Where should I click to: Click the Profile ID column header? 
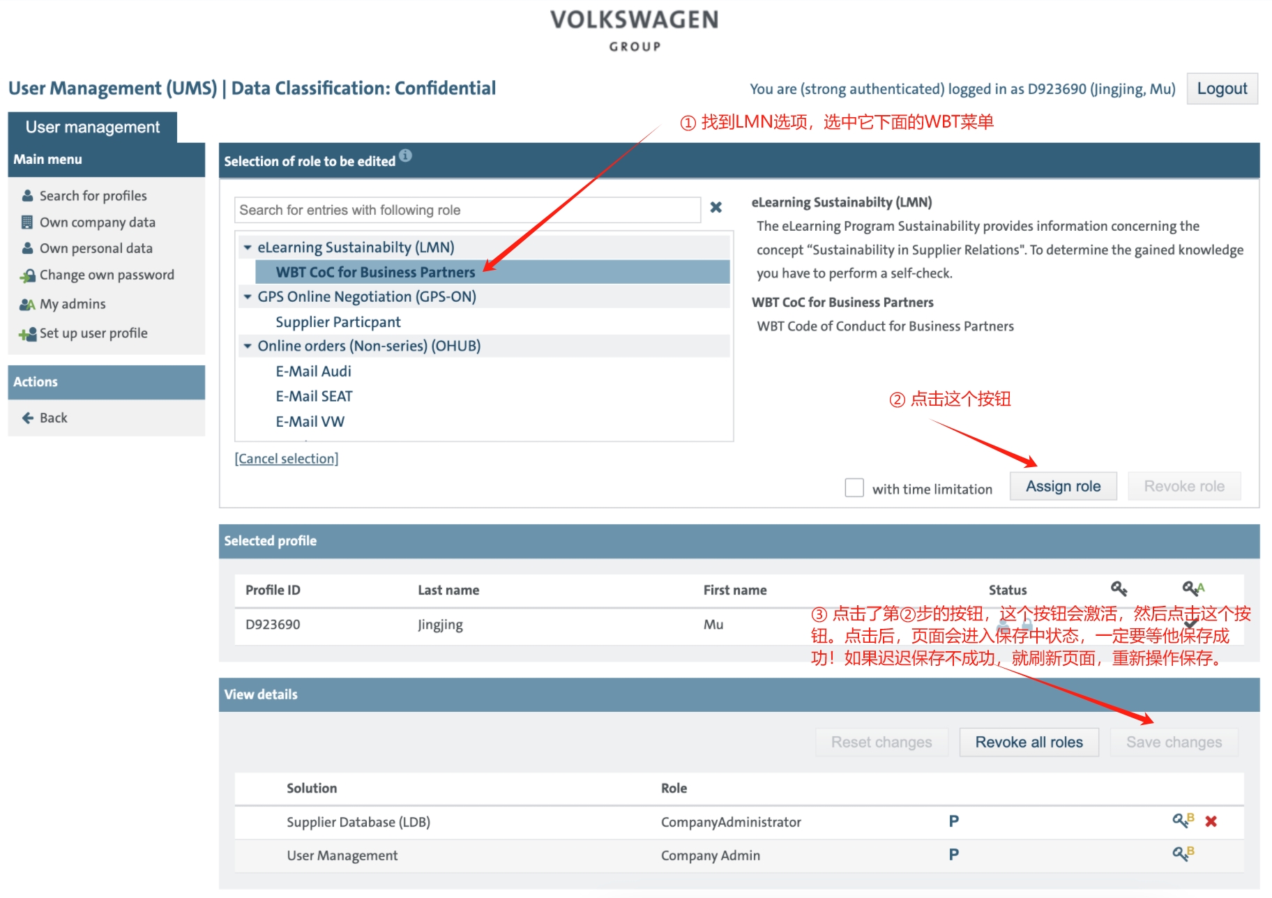click(273, 590)
